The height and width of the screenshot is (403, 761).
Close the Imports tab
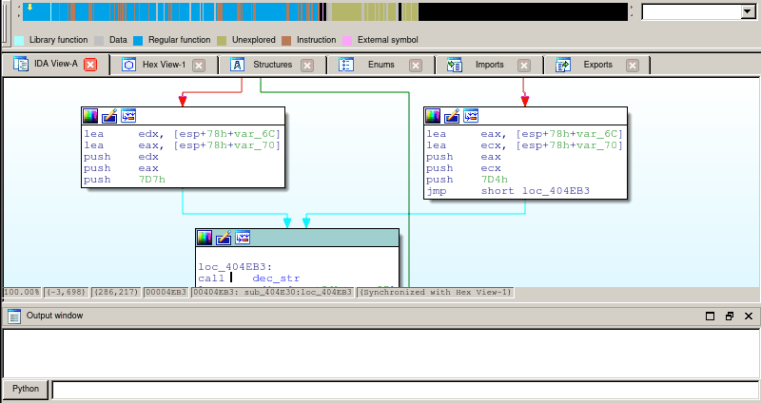[524, 66]
